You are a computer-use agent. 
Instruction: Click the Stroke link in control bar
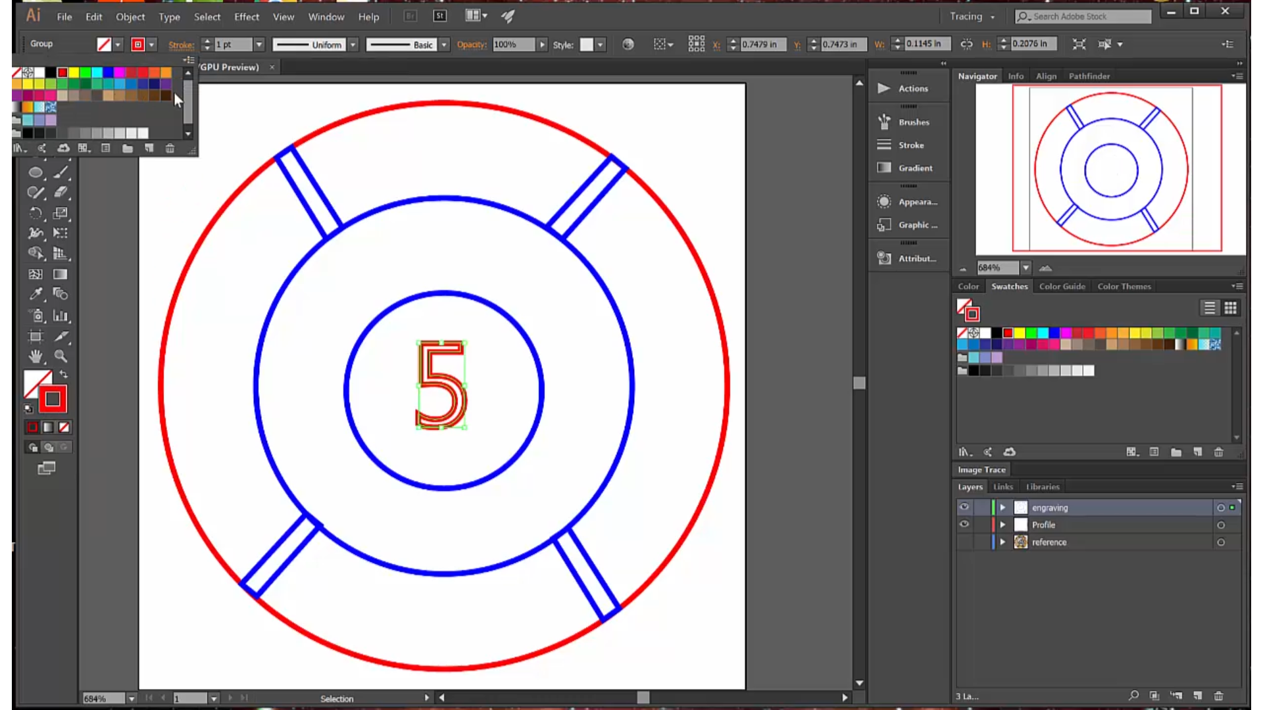pyautogui.click(x=181, y=45)
